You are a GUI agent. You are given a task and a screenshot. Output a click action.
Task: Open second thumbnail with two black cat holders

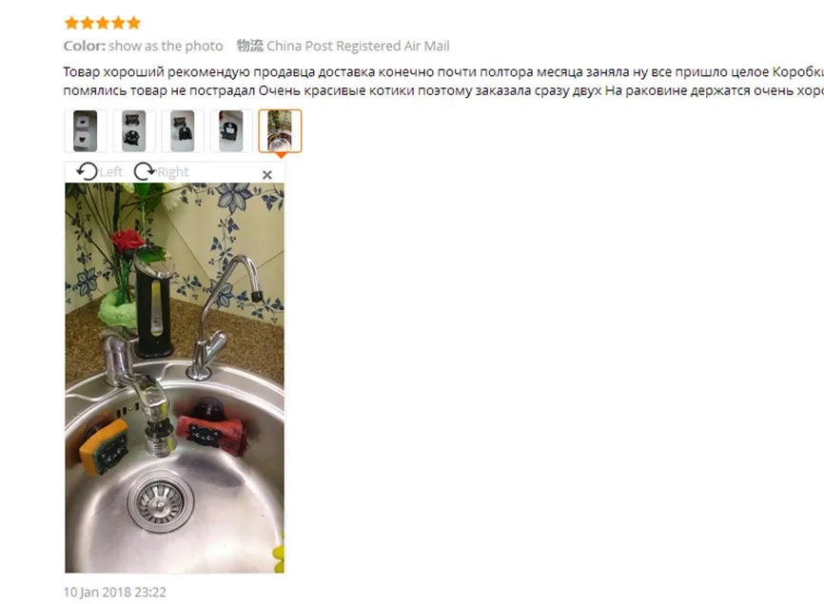point(134,131)
